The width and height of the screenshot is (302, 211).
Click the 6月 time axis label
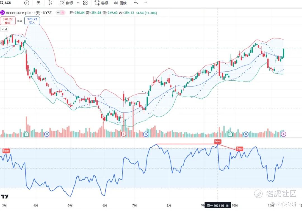tap(105, 205)
